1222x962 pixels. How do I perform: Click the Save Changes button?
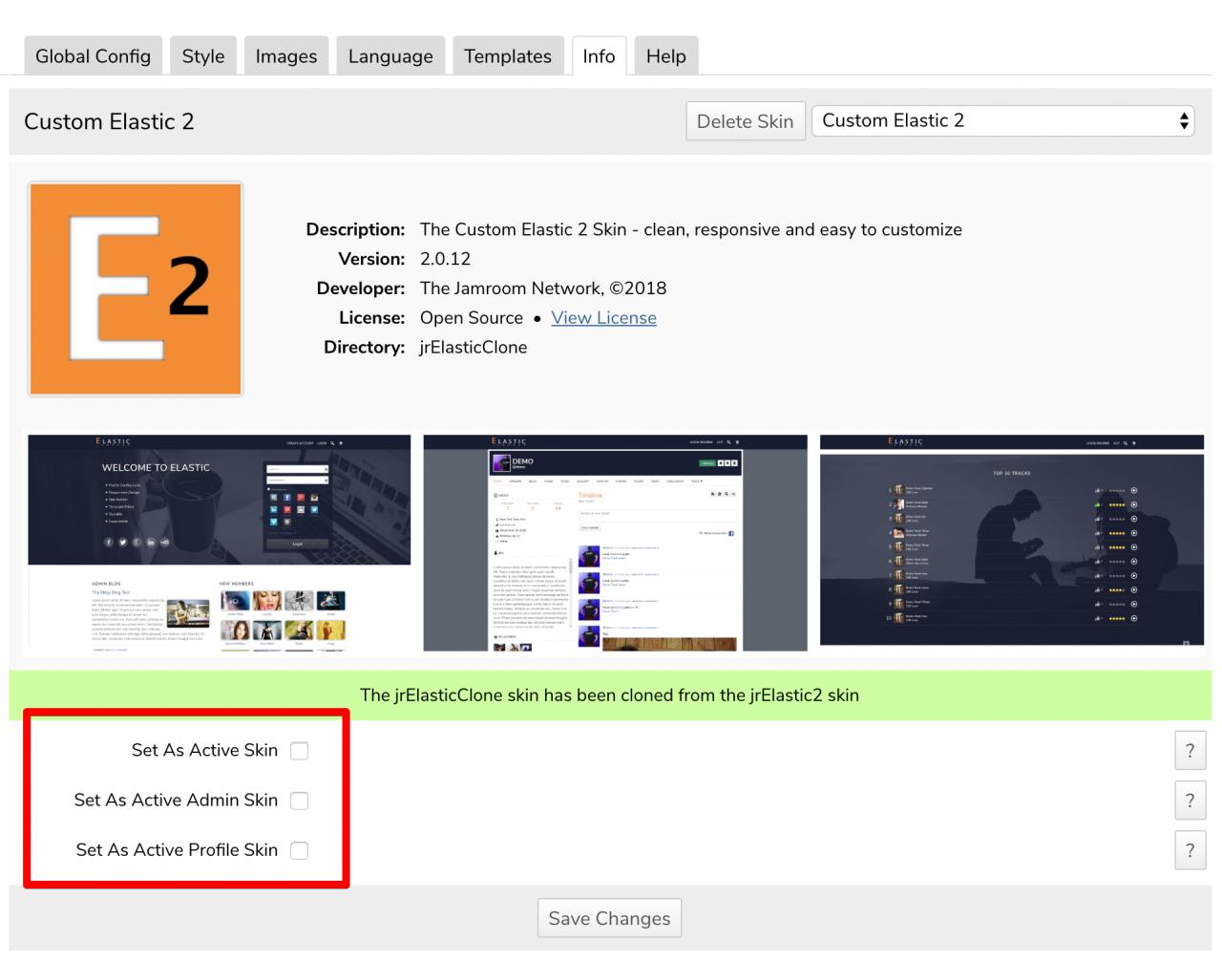click(609, 919)
